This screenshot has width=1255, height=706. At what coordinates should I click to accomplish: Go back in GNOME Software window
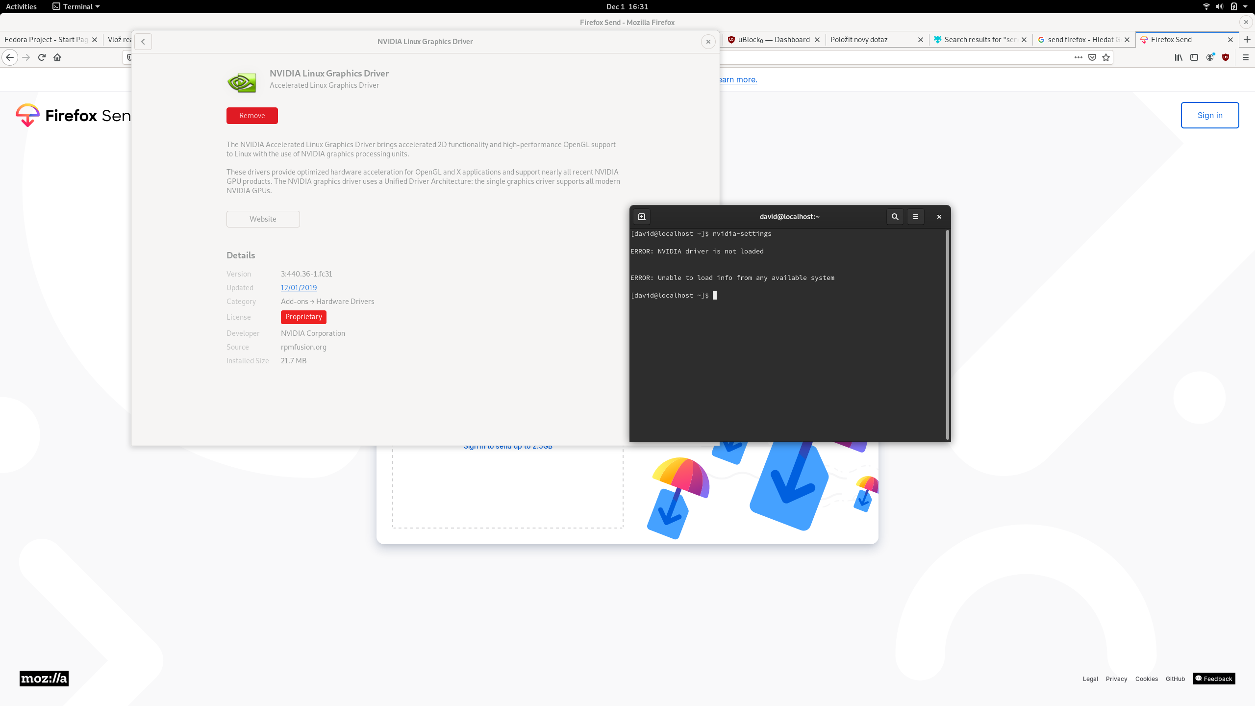[143, 42]
